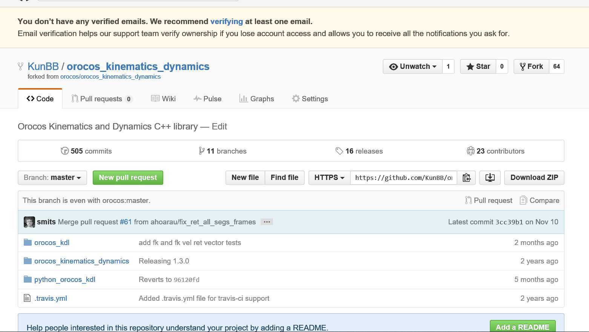Click the fork icon beside KunBB
This screenshot has height=332, width=589.
pos(20,67)
